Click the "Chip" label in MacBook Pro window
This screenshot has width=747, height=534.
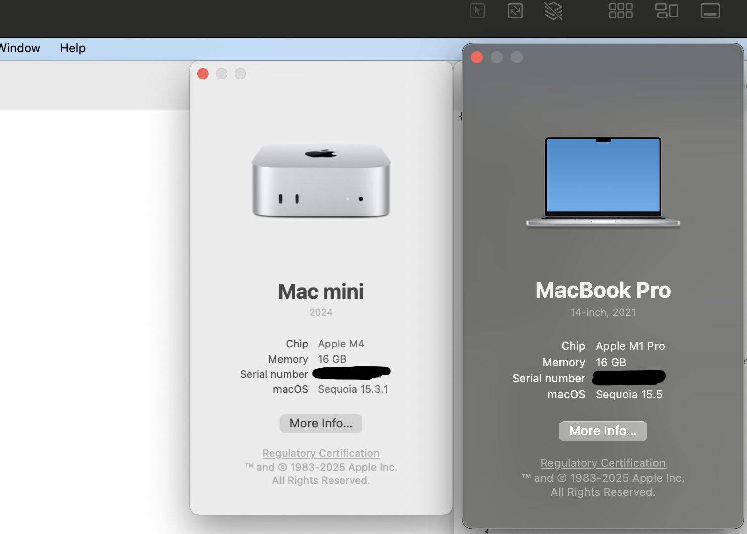click(573, 346)
